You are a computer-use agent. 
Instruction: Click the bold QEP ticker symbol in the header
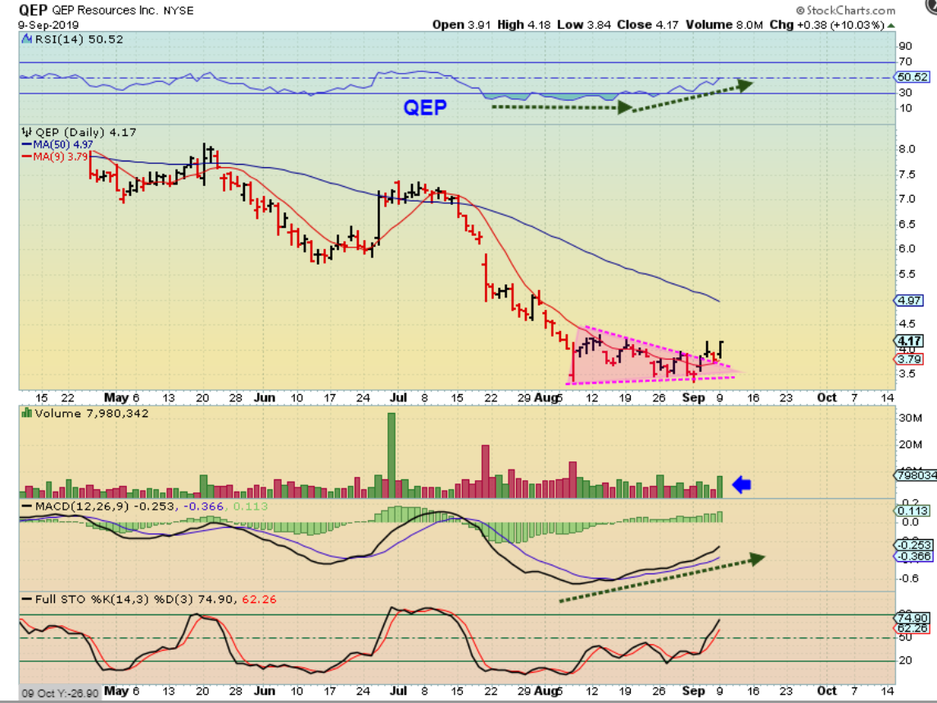pyautogui.click(x=33, y=10)
